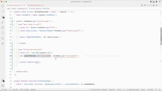
Task: Toggle the primary side bar
Action: 151,2
